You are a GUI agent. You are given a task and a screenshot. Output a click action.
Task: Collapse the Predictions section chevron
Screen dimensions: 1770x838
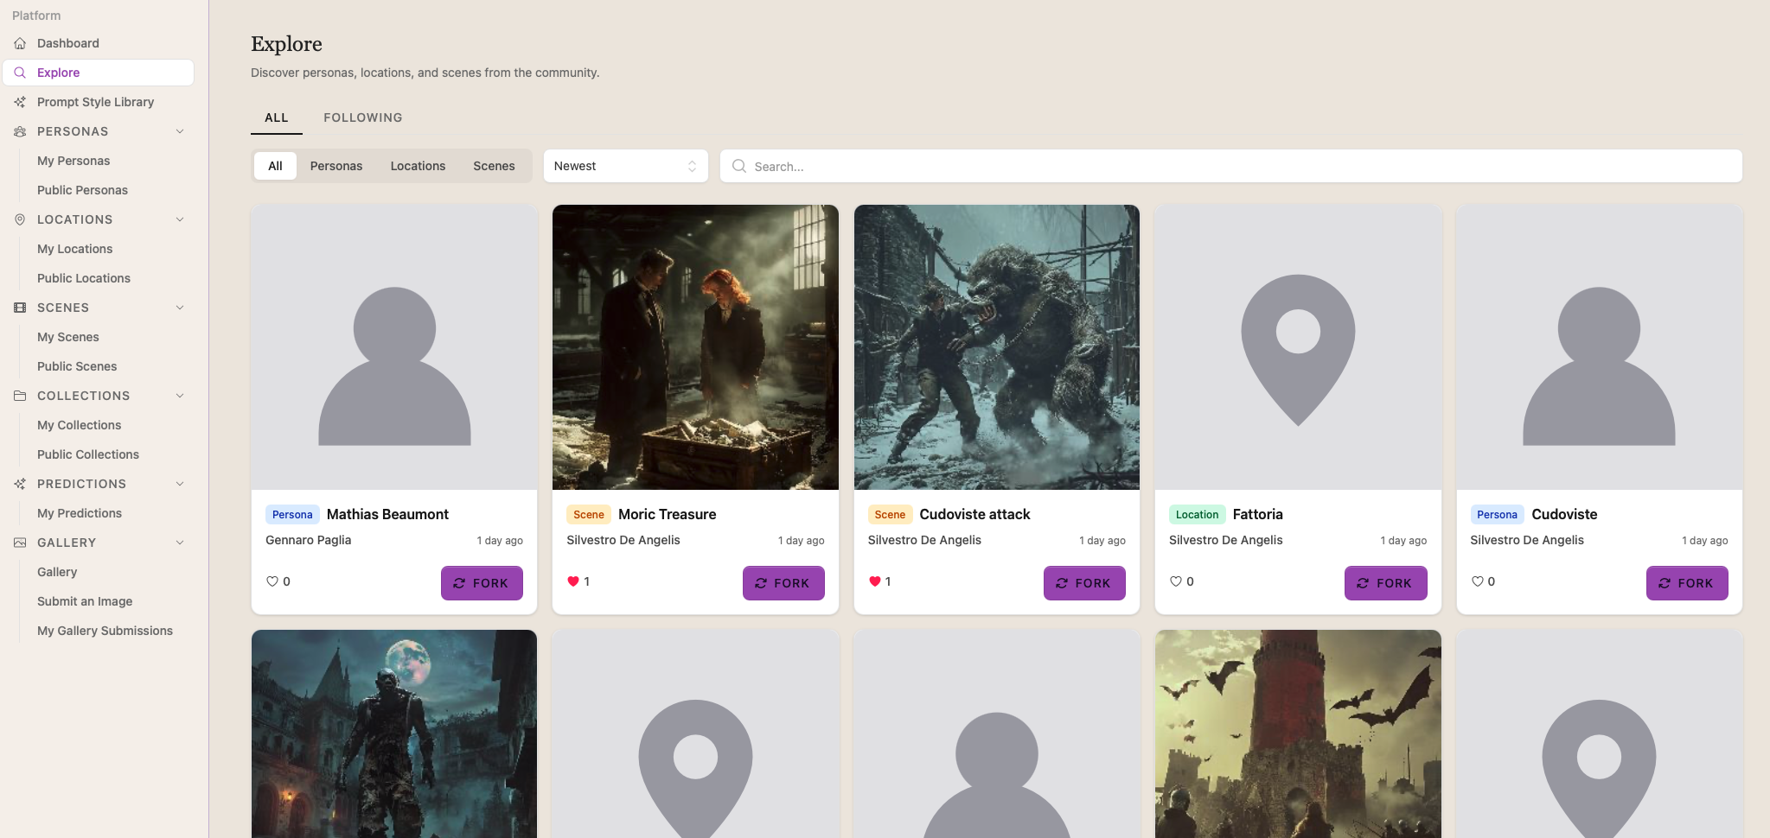pos(180,484)
